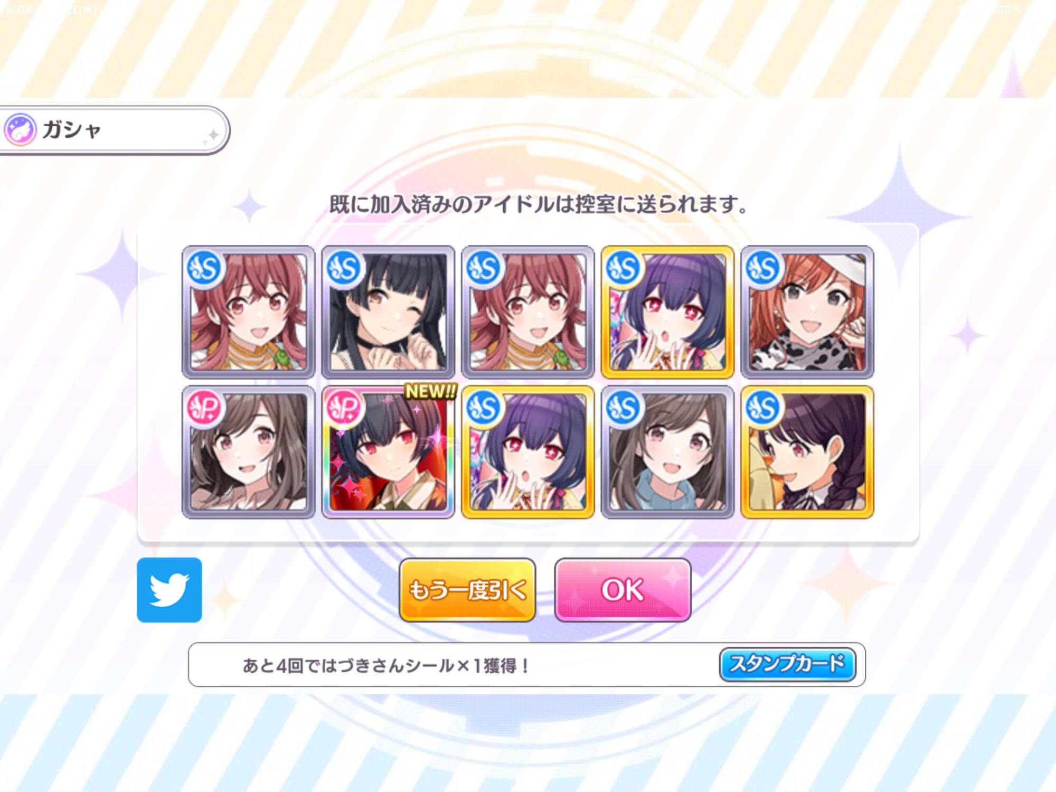This screenshot has width=1056, height=792.
Task: Confirm results with the pink OK button
Action: point(623,590)
